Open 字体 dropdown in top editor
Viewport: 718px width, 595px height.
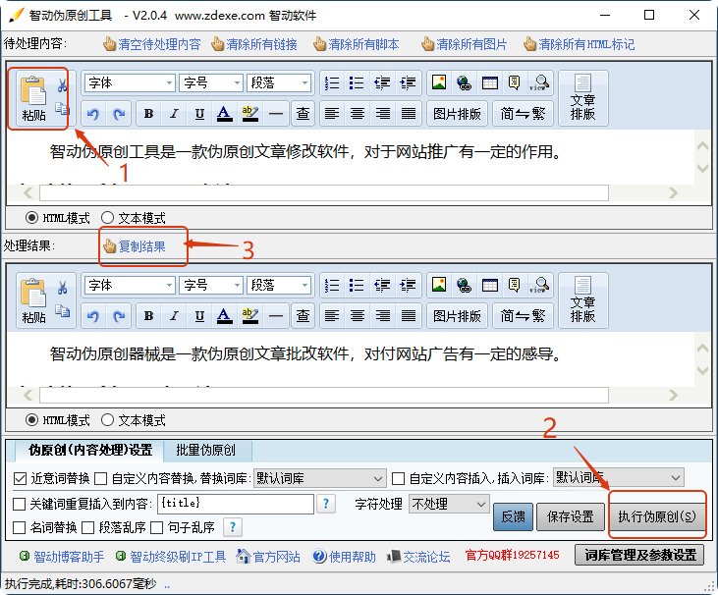click(x=130, y=82)
